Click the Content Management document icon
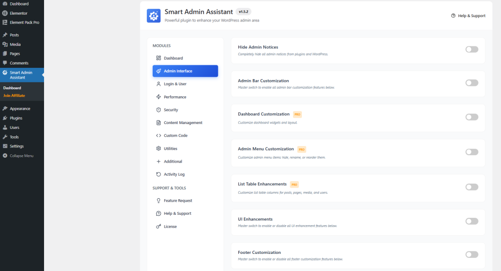Viewport: 501px width, 271px height. pos(159,123)
